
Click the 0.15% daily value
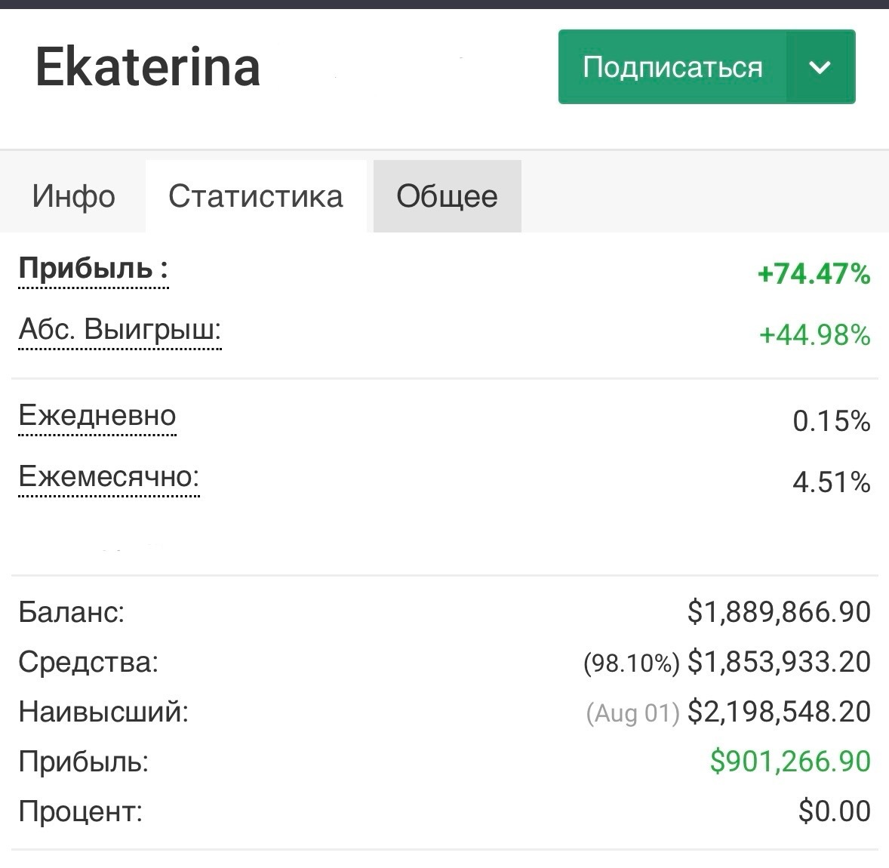(831, 421)
